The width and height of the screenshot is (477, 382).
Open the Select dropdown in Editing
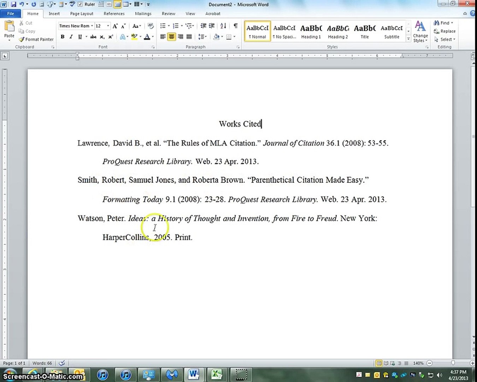pos(444,39)
